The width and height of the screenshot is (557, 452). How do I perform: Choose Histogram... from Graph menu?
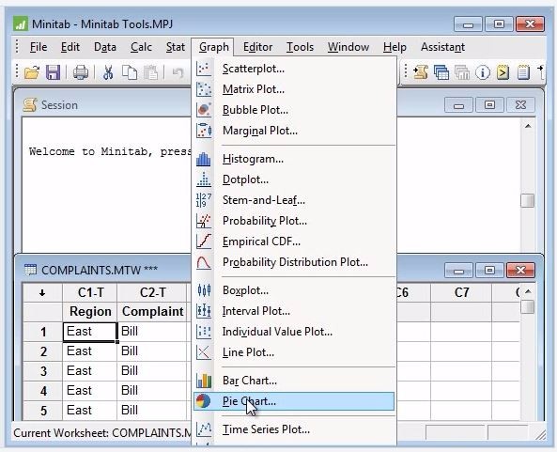[295, 159]
